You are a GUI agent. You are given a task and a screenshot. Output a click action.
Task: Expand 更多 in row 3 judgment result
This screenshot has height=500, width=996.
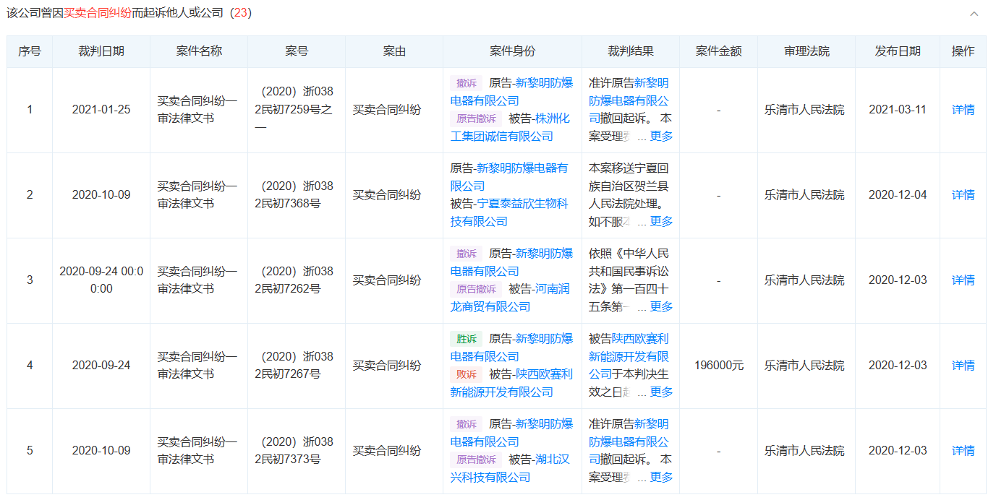tap(661, 306)
